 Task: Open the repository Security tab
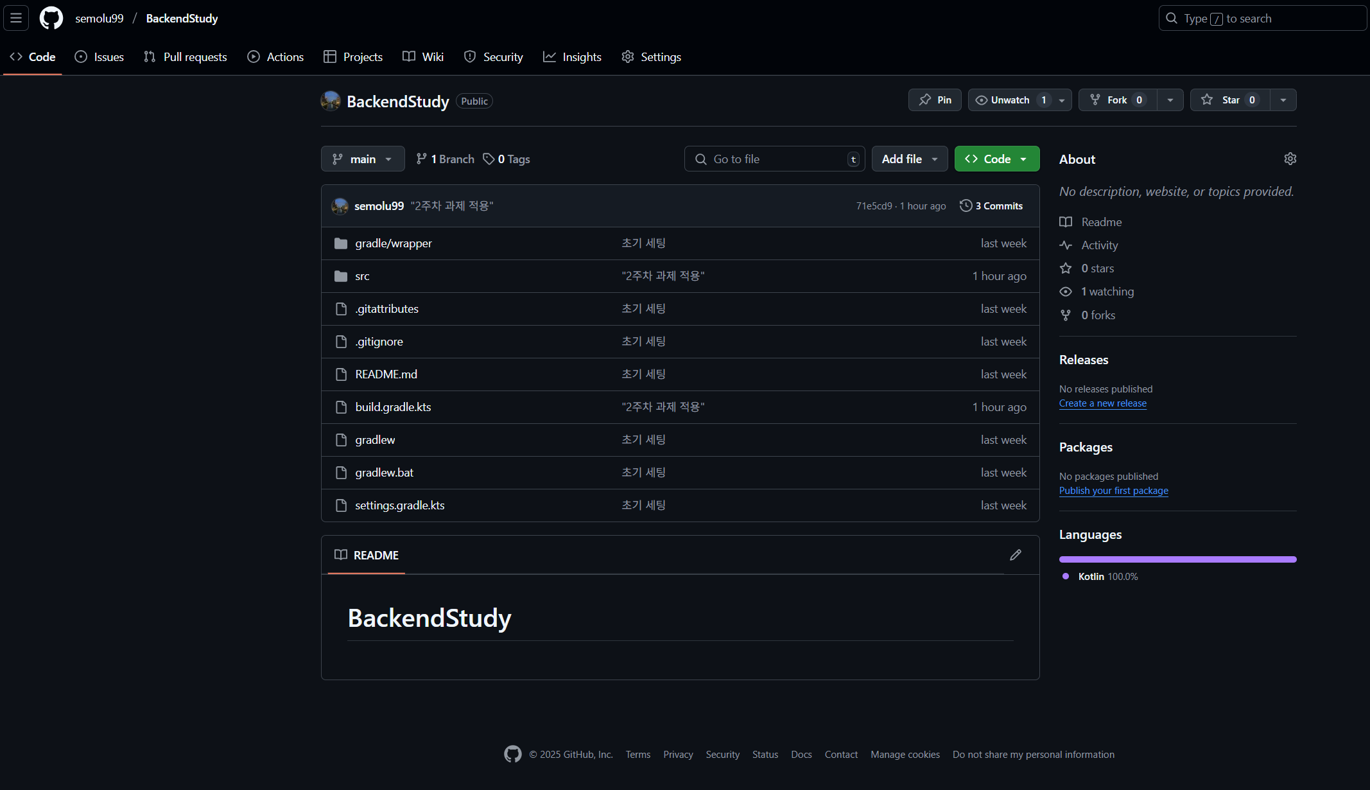click(x=494, y=57)
